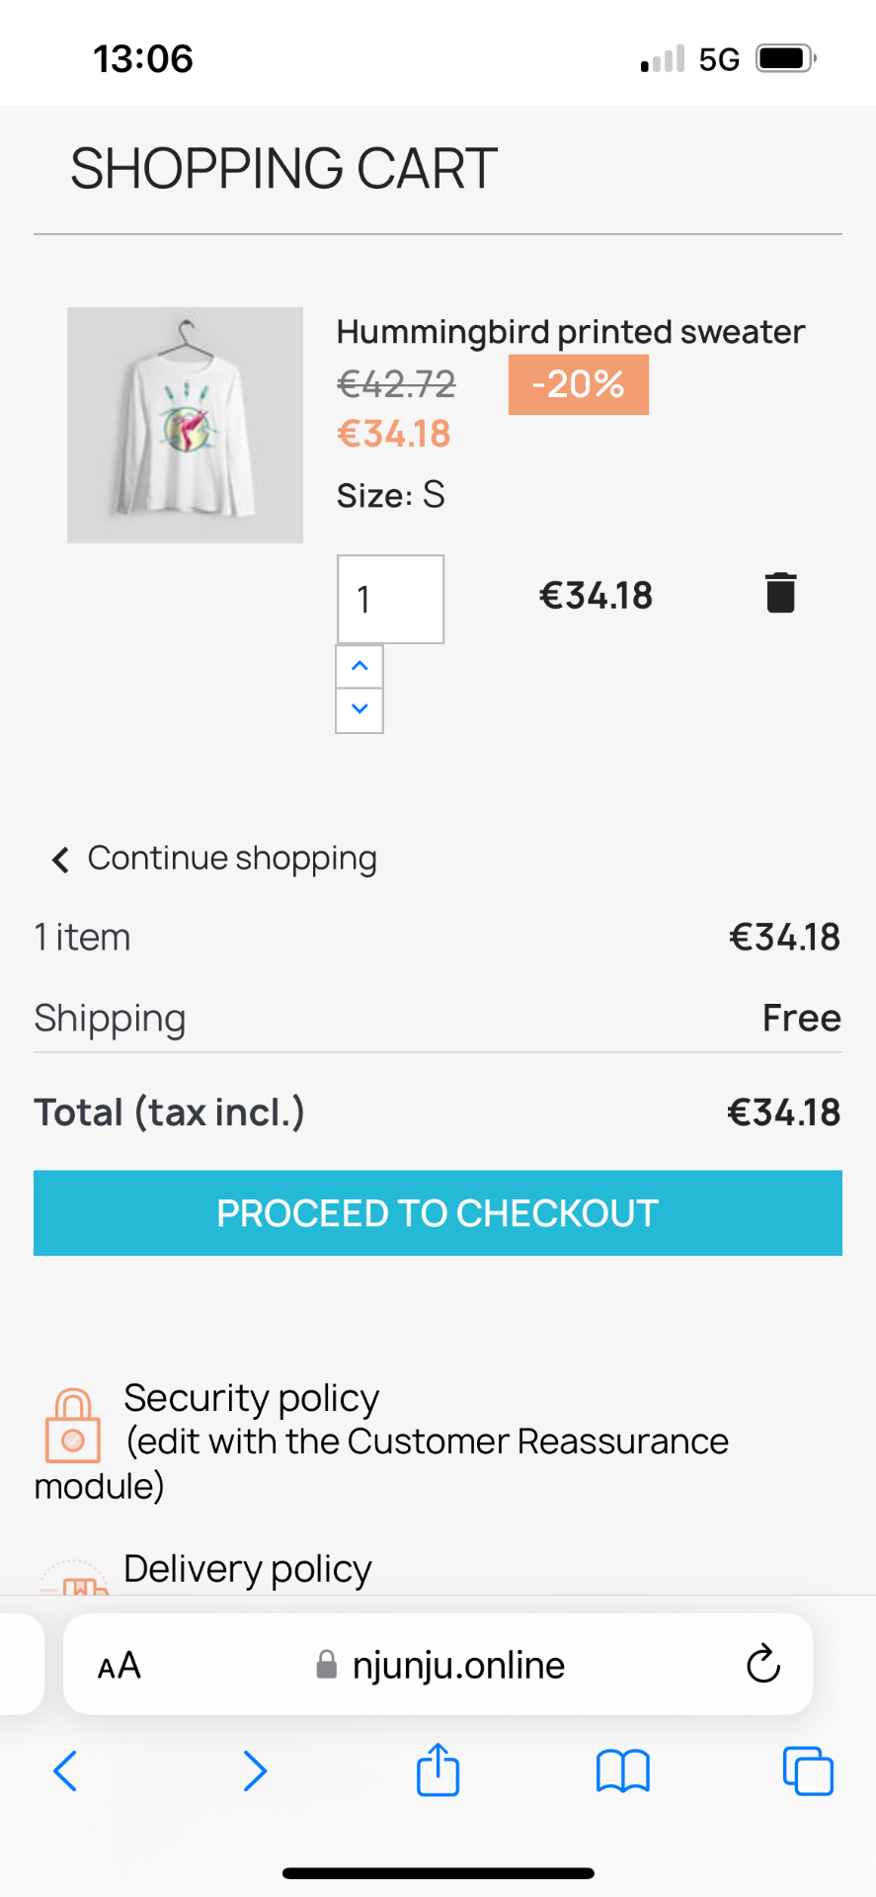Show open tabs with the tabs icon
The image size is (876, 1897).
[807, 1771]
